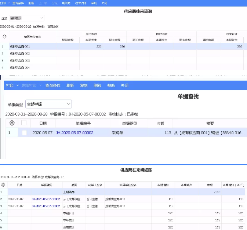This screenshot has width=247, height=230.
Task: Select supplier row 成都供应商-004
Action: pyautogui.click(x=123, y=67)
